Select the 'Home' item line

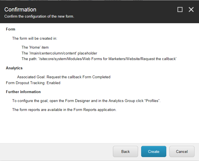(35, 48)
